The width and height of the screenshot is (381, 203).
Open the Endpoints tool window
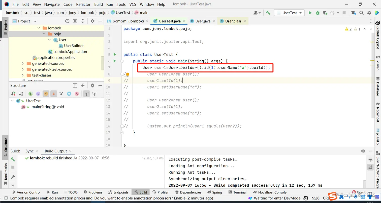(x=118, y=192)
